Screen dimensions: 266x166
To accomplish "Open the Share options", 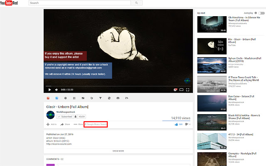I will (x=65, y=124).
